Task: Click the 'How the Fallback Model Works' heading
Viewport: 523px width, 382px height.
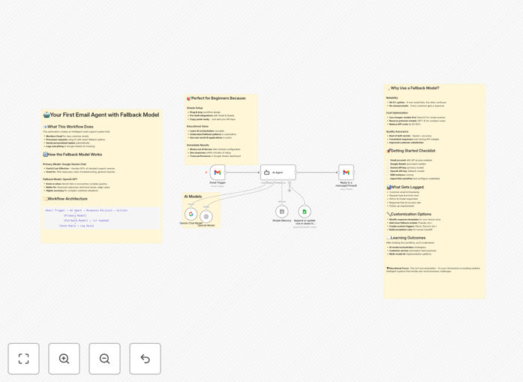Action: click(75, 155)
